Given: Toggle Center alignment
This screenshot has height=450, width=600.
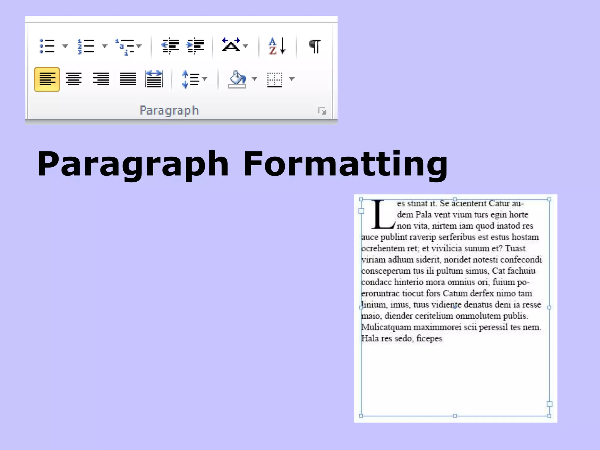Looking at the screenshot, I should pos(74,79).
